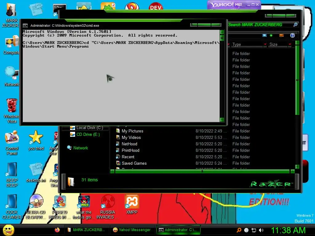Click the cmd.exe title bar icon
This screenshot has height=236, width=315.
pyautogui.click(x=25, y=26)
